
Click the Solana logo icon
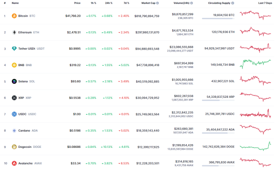(x=14, y=81)
